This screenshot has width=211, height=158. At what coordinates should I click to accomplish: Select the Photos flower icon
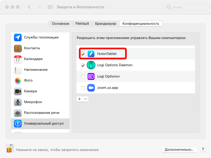click(x=18, y=80)
